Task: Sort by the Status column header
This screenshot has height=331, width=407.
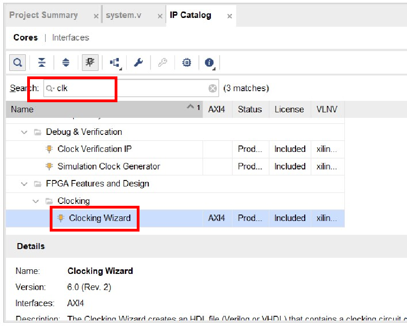Action: point(250,109)
